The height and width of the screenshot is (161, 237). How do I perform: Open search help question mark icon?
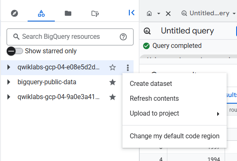(123, 37)
